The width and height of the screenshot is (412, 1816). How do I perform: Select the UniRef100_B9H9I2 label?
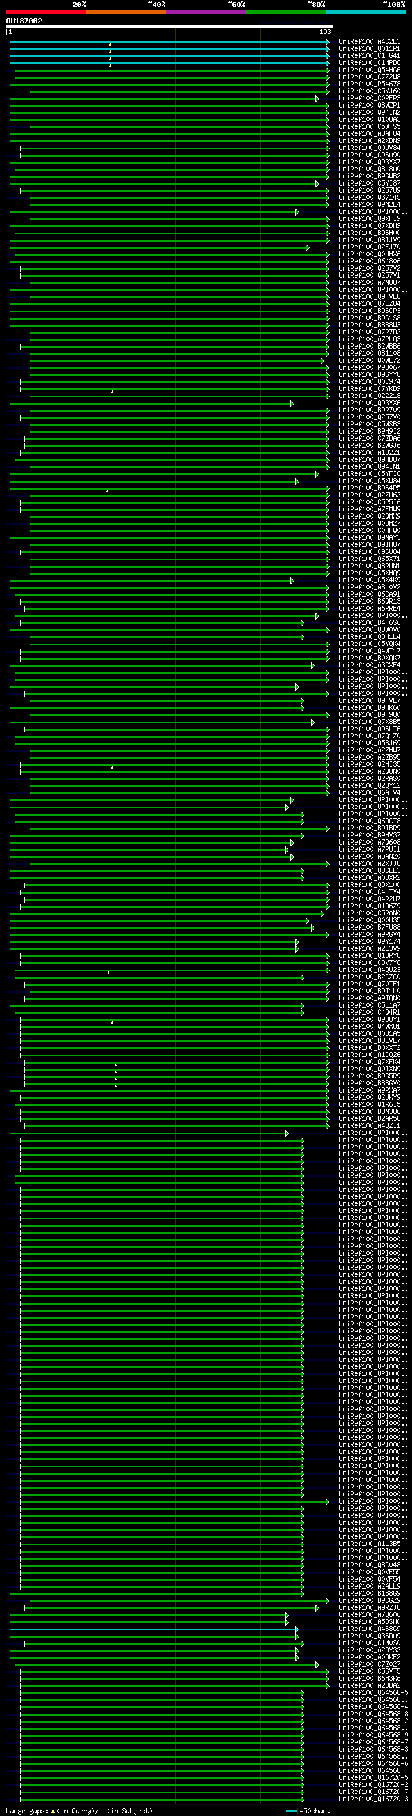pyautogui.click(x=370, y=431)
